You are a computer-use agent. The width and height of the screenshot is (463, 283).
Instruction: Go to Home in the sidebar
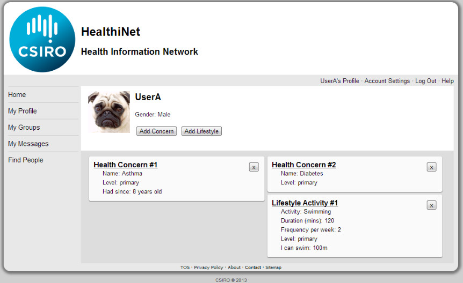click(17, 95)
